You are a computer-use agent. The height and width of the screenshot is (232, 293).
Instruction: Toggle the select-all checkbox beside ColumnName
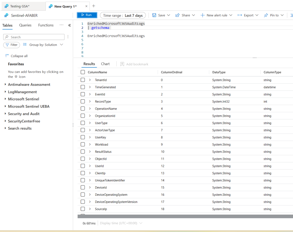(x=83, y=72)
